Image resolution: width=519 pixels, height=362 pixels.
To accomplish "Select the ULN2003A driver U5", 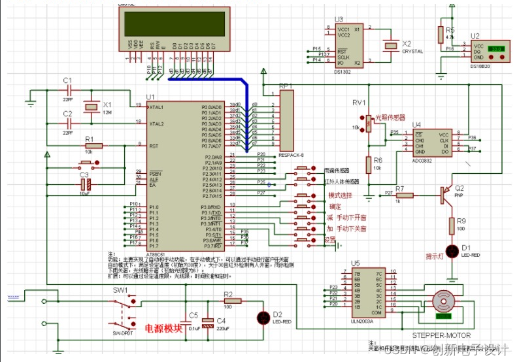I will (x=368, y=293).
